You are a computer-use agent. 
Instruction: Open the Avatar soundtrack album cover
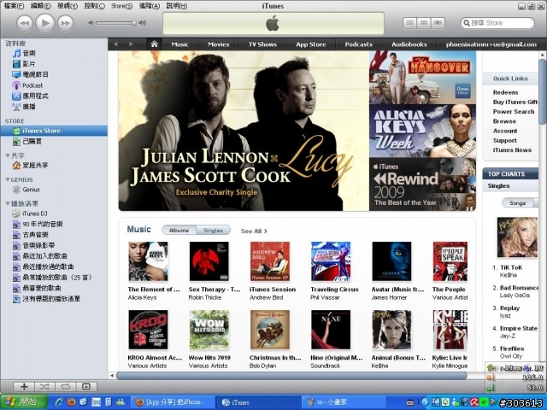coord(391,261)
